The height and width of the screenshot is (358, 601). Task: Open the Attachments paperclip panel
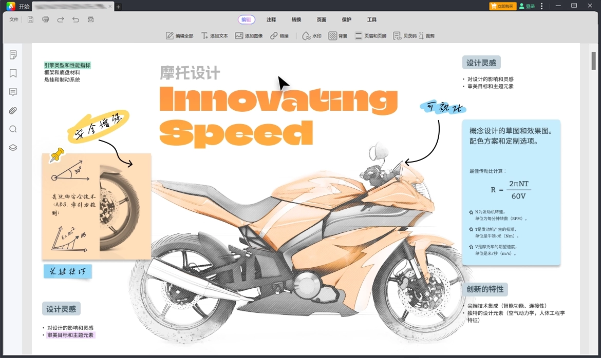click(13, 111)
